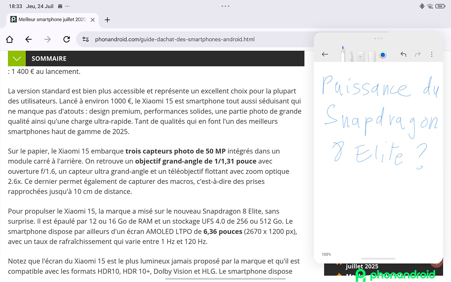Viewport: 451px width, 282px height.
Task: Select the pencil tool in notes toolbar
Action: point(351,56)
